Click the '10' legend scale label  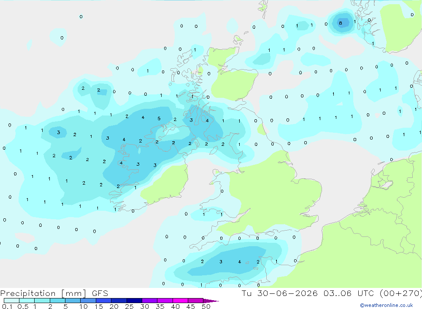[84, 306]
